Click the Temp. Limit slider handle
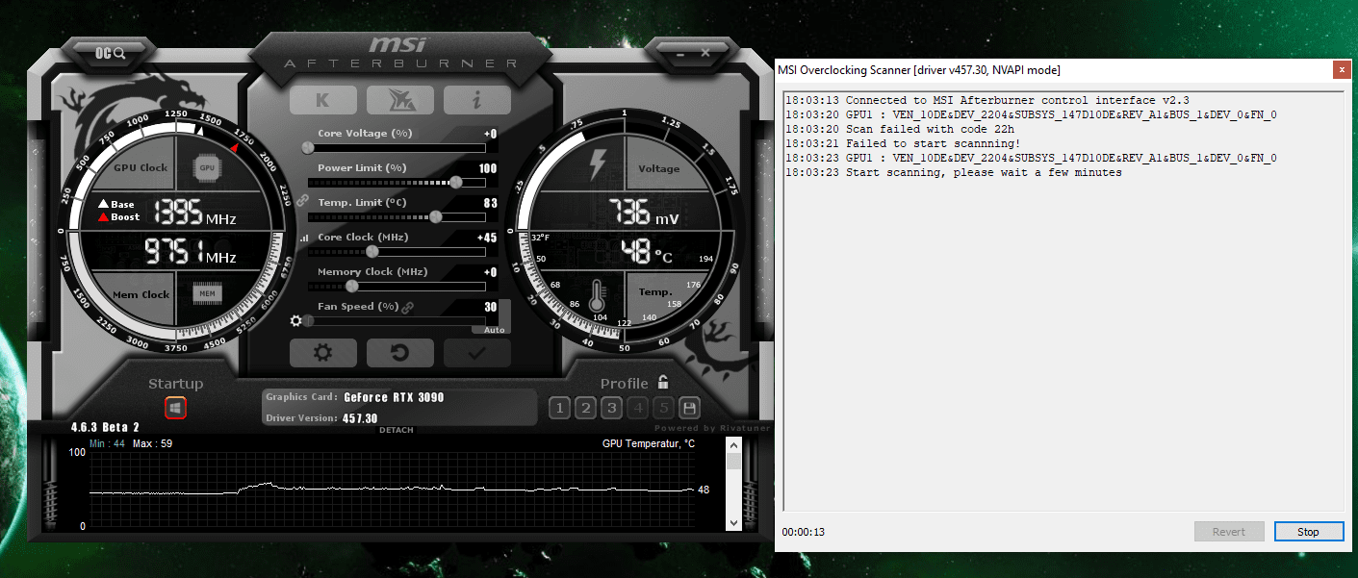1358x578 pixels. 435,216
